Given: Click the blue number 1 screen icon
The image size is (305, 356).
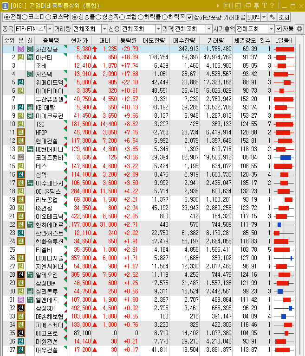Looking at the screenshot, I should (5, 6).
